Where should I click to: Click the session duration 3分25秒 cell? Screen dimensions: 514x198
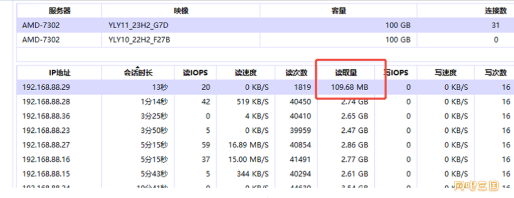pyautogui.click(x=154, y=116)
